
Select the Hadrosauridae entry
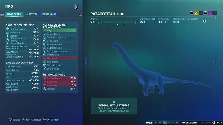60,48
